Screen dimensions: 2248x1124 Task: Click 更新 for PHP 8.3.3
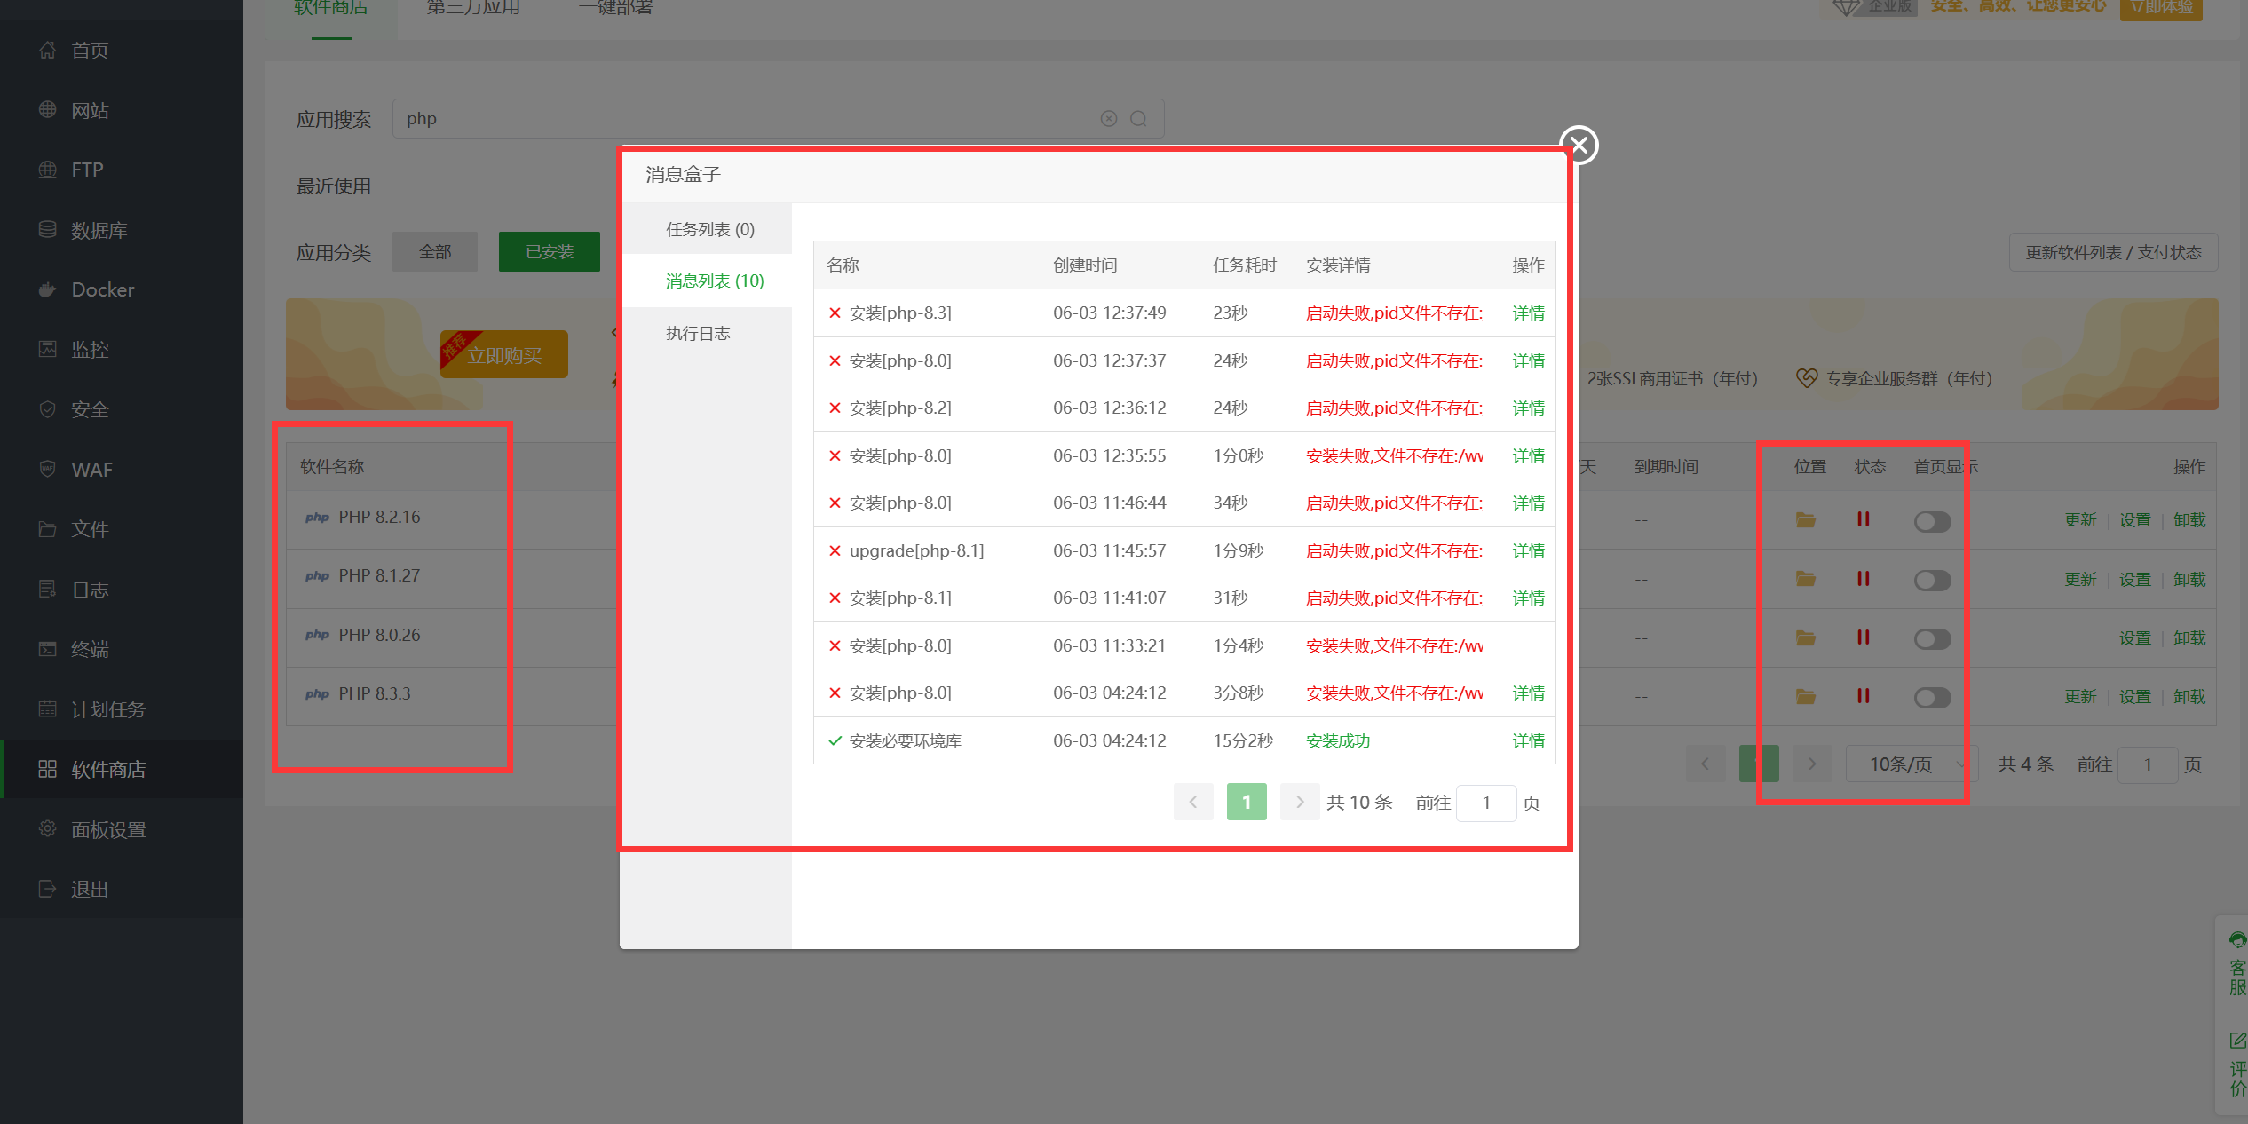coord(2080,696)
